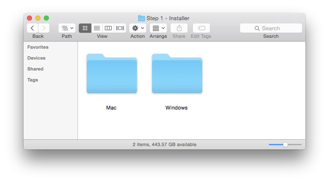Switch to list view

(97, 28)
